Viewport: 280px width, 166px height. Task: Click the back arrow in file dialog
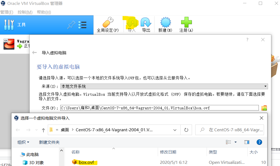point(18,130)
